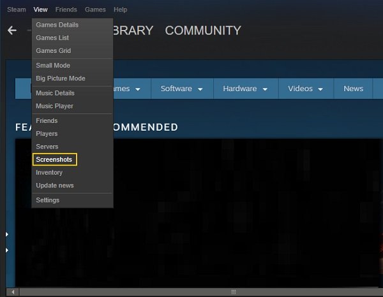
Task: Expand the Hardware dropdown menu
Action: tap(245, 89)
